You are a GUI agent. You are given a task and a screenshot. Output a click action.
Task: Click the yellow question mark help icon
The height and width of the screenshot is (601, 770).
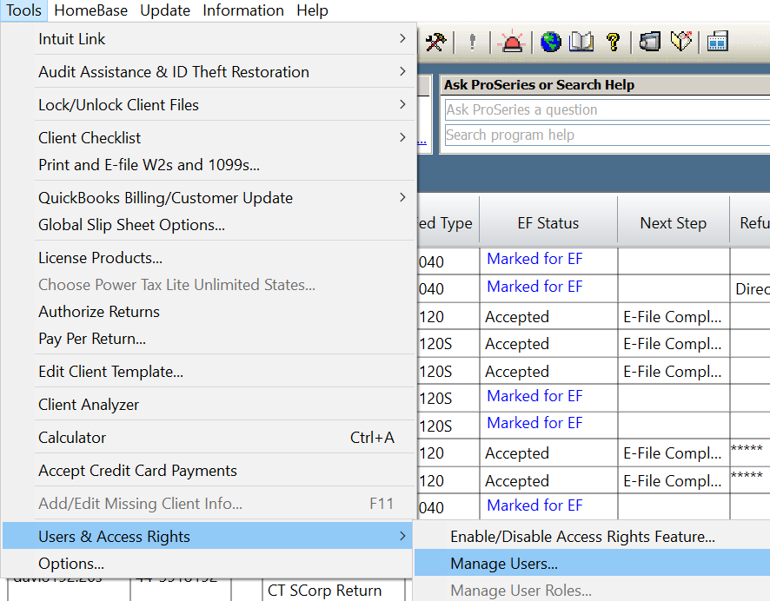(x=613, y=42)
